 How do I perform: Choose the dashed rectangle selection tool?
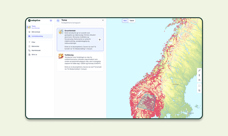199,86
